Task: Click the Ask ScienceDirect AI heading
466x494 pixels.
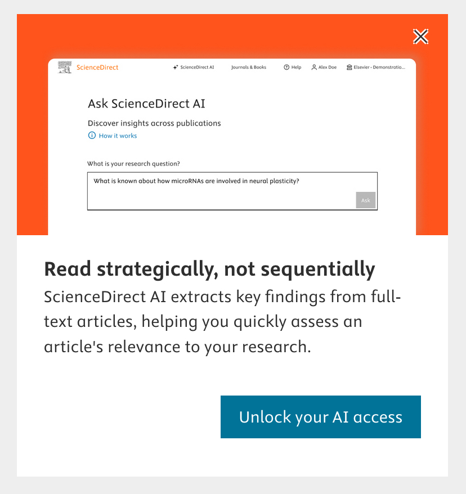Action: (x=146, y=104)
